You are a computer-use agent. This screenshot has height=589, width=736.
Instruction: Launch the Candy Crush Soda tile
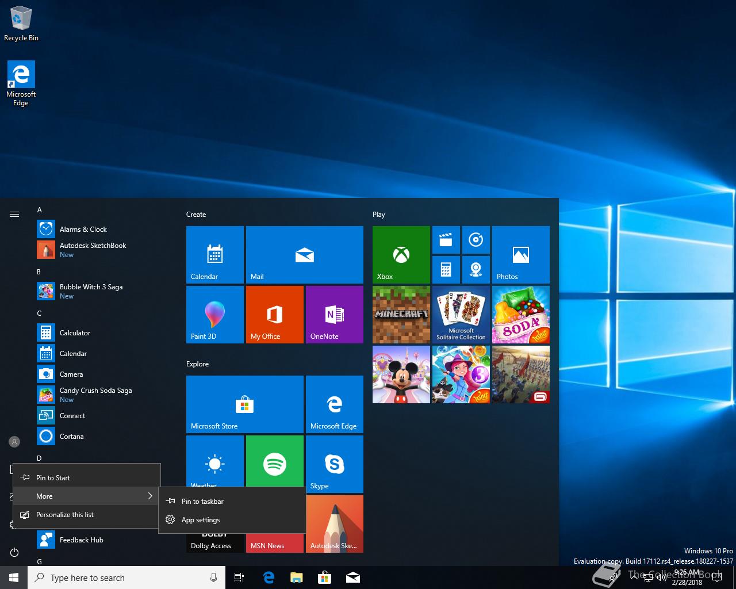520,314
